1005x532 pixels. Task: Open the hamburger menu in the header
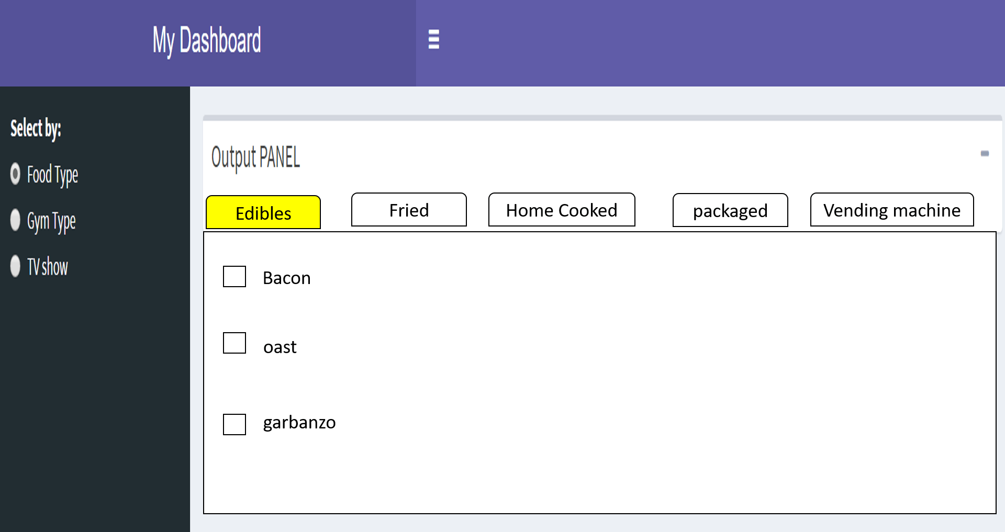[433, 40]
